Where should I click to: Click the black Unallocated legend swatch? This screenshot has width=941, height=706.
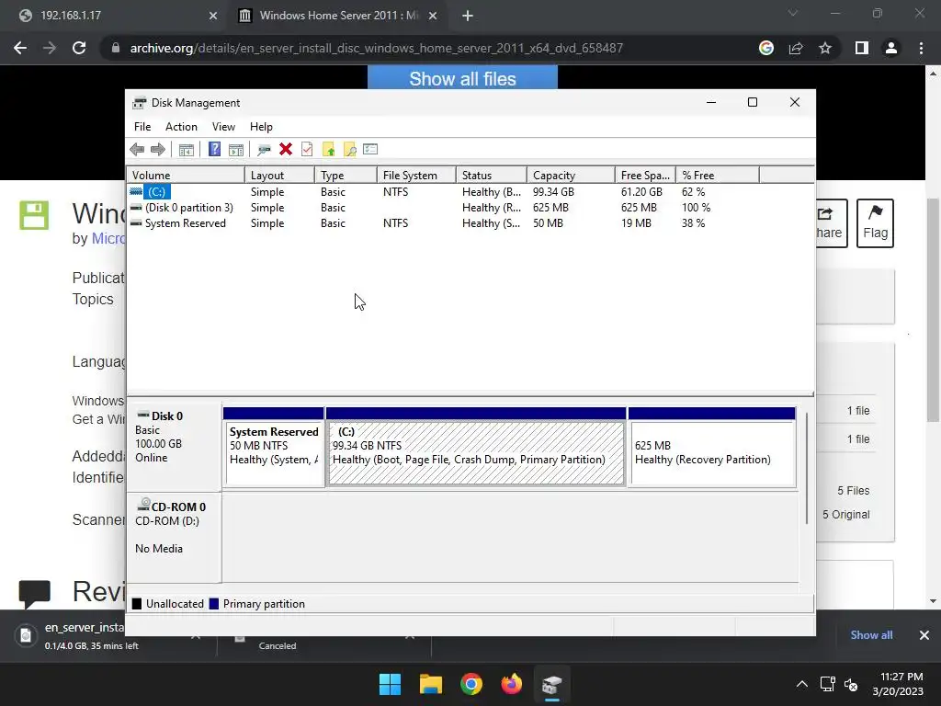(137, 604)
